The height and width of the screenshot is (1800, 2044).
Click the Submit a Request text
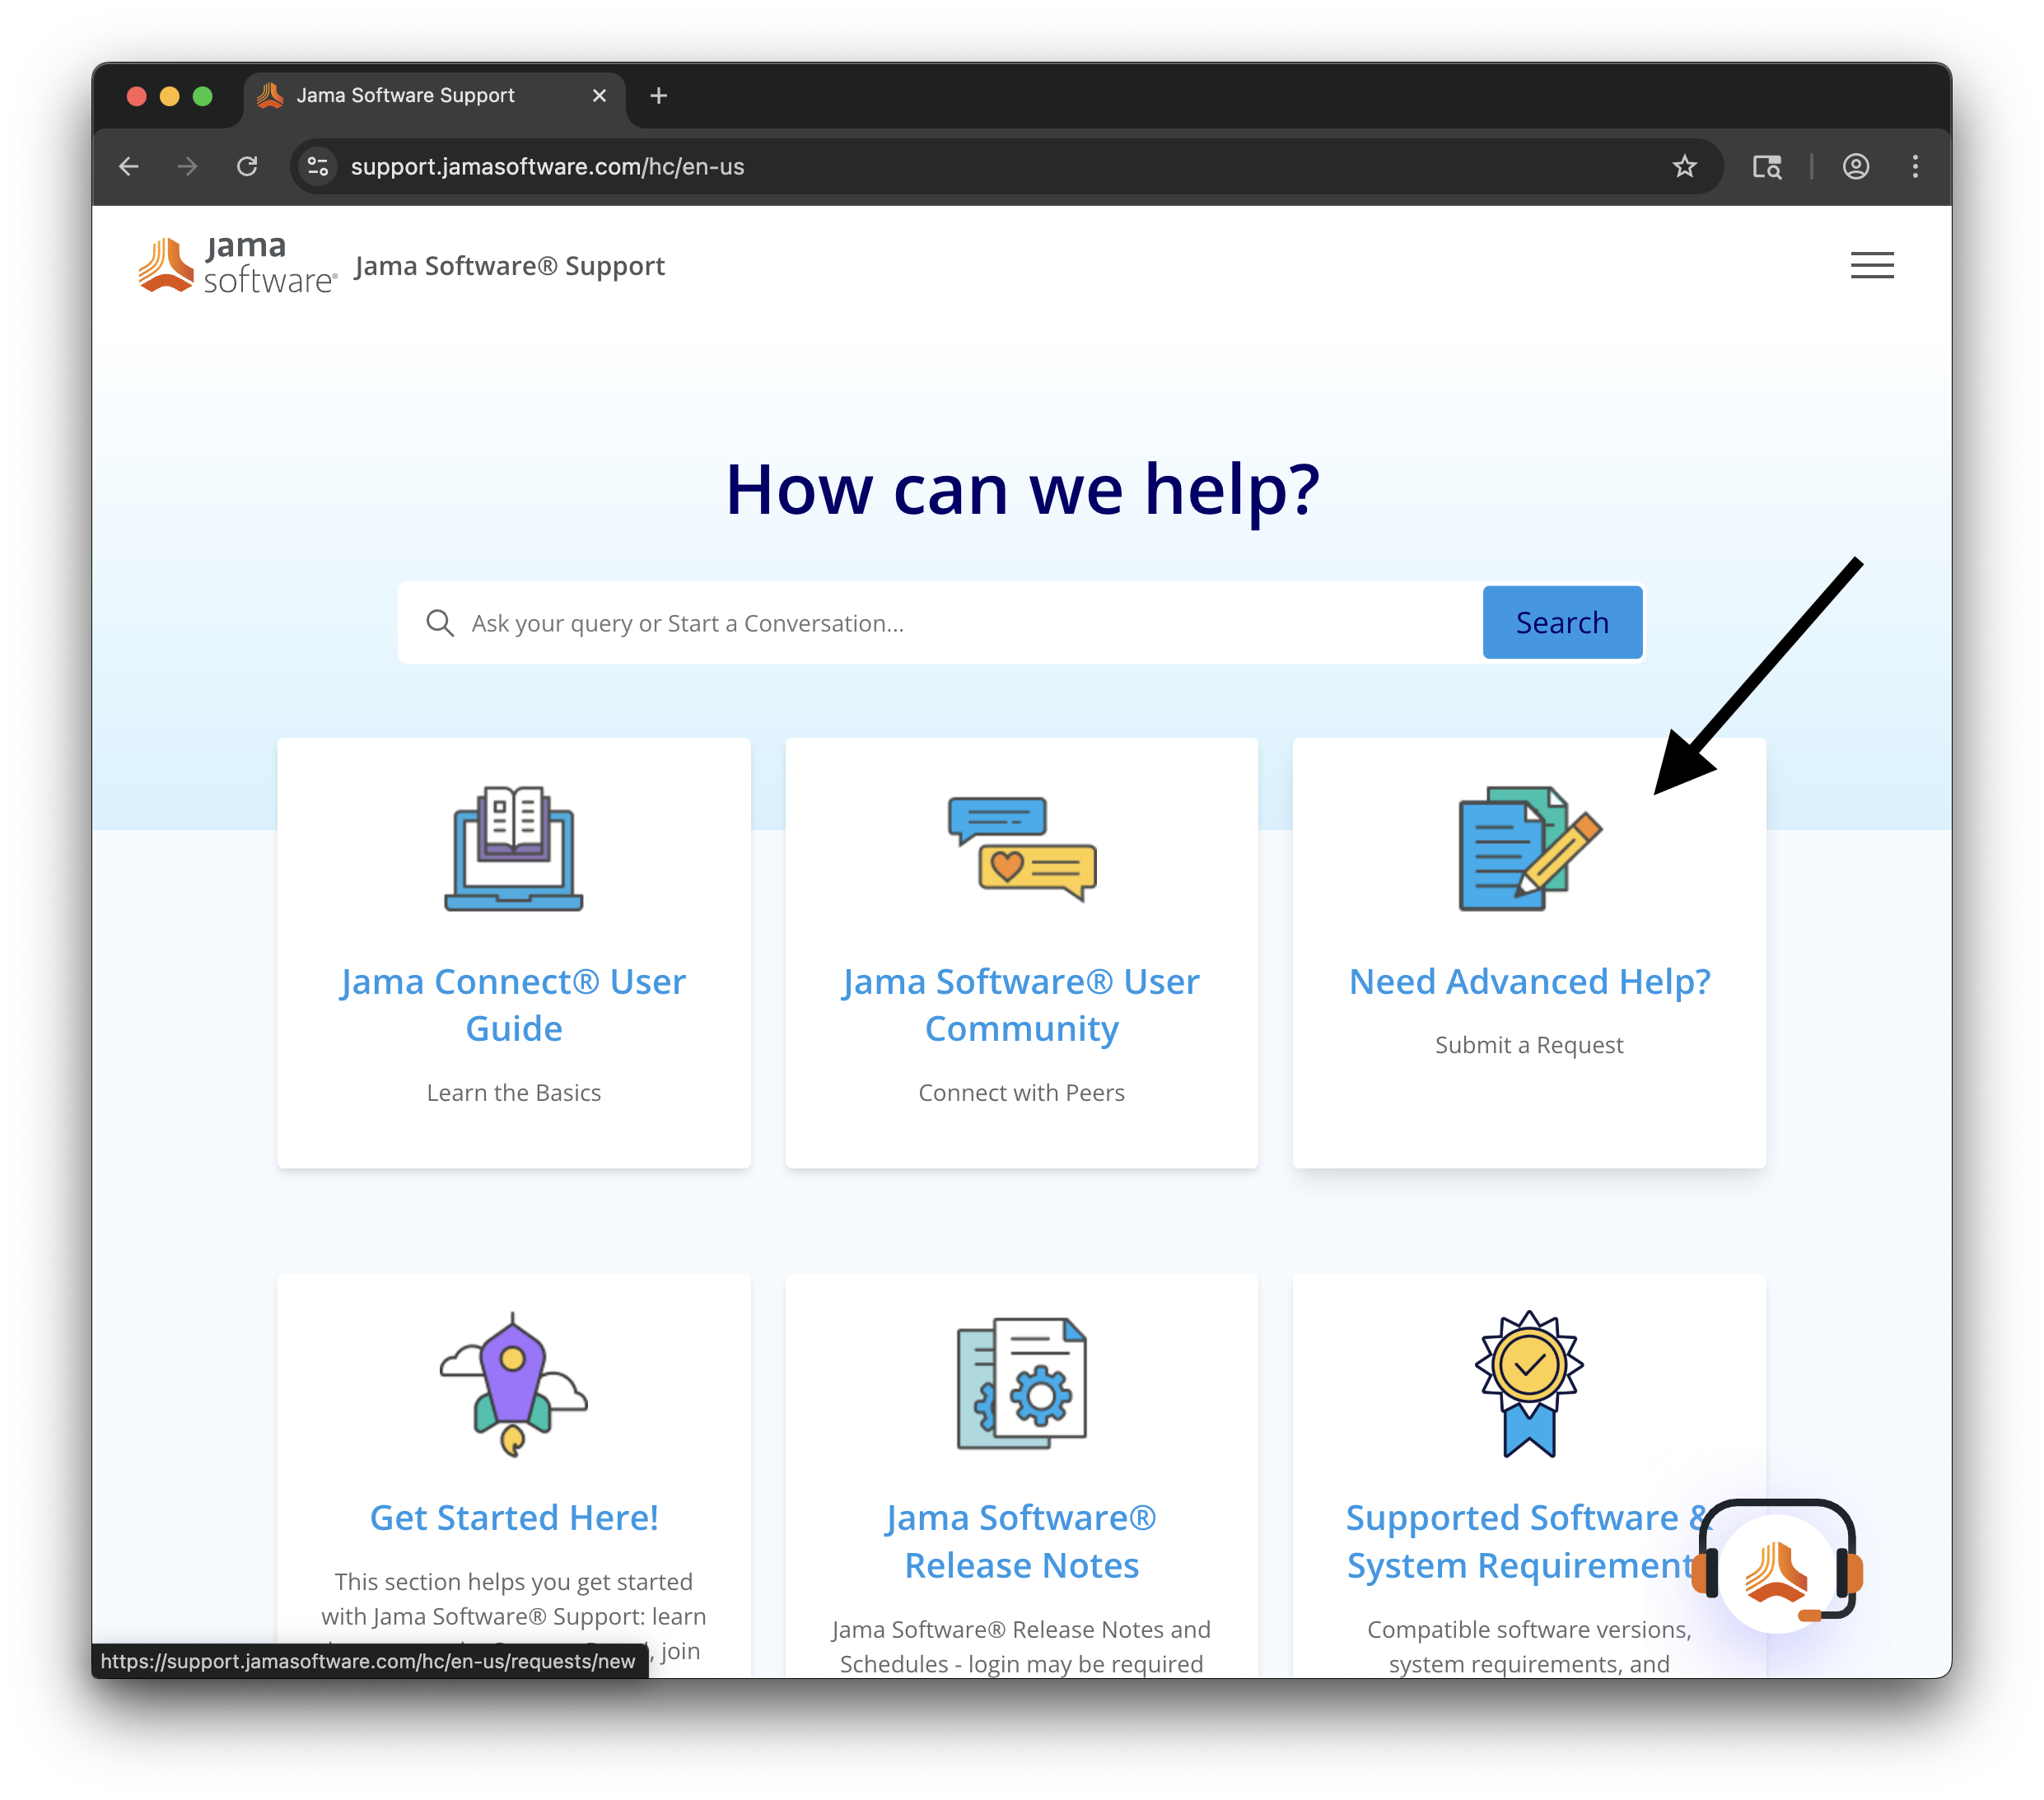click(x=1529, y=1045)
